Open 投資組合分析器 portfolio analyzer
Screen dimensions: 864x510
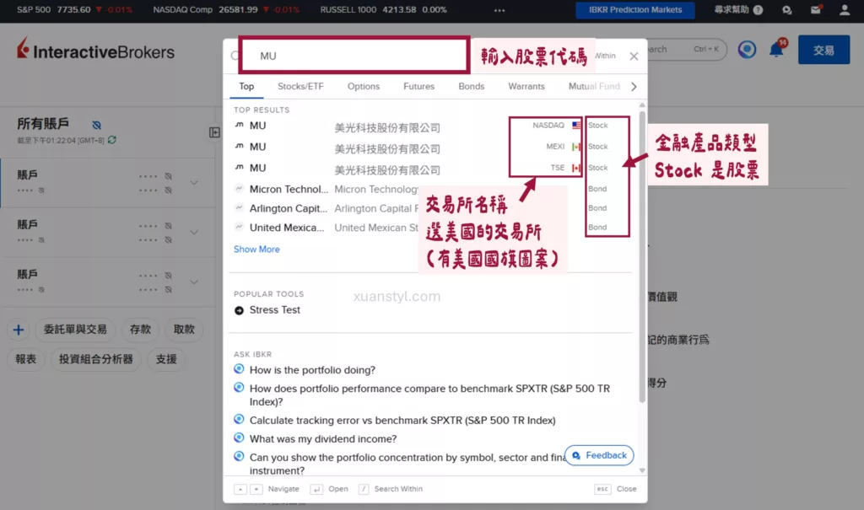click(x=96, y=359)
